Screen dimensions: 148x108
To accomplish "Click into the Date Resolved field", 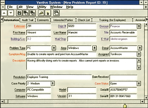I will coord(123,77).
